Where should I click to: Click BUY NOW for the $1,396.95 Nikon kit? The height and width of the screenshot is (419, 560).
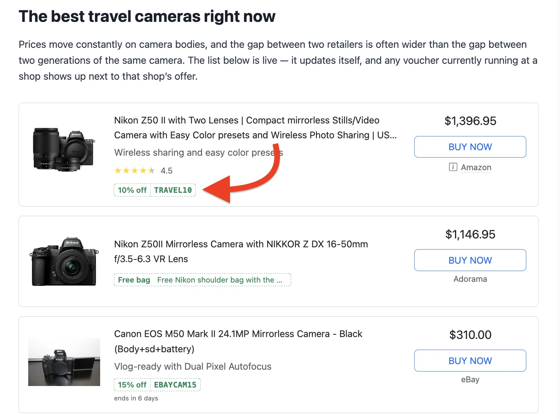pyautogui.click(x=470, y=147)
